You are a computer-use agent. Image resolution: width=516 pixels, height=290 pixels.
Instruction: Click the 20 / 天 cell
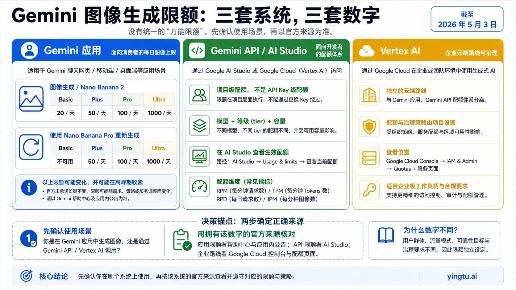tap(66, 113)
